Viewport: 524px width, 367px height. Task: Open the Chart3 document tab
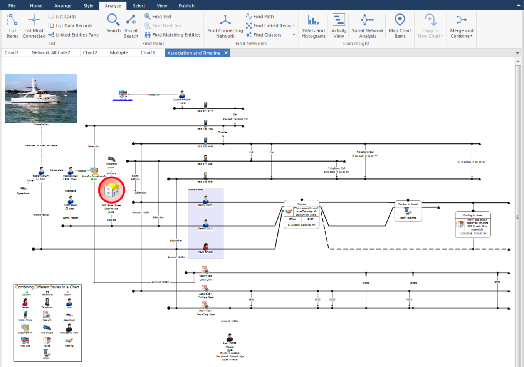pos(148,53)
